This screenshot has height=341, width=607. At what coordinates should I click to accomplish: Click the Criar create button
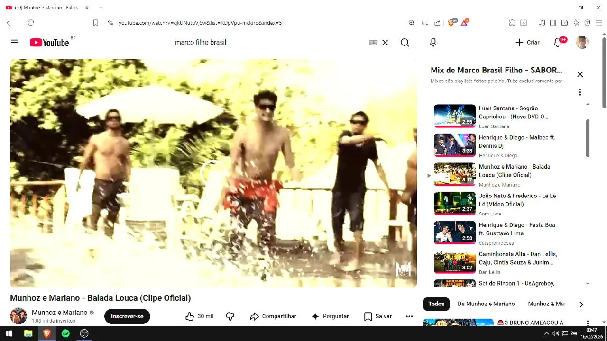[x=528, y=43]
